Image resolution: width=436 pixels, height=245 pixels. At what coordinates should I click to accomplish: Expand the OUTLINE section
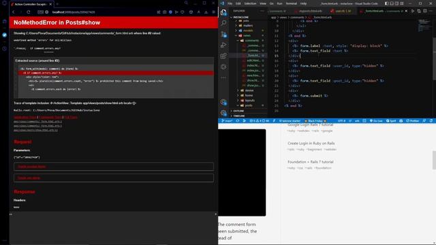coord(238,111)
